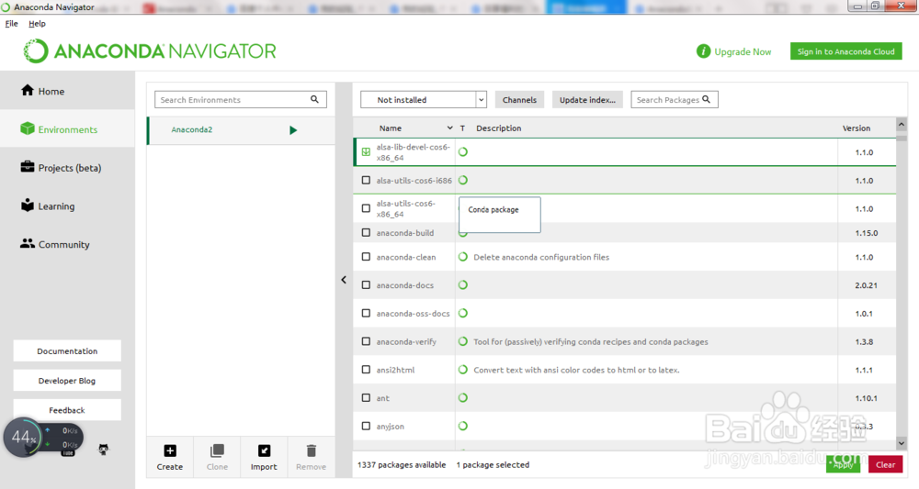Click the Upgrade Now info icon
Image resolution: width=919 pixels, height=489 pixels.
[703, 51]
